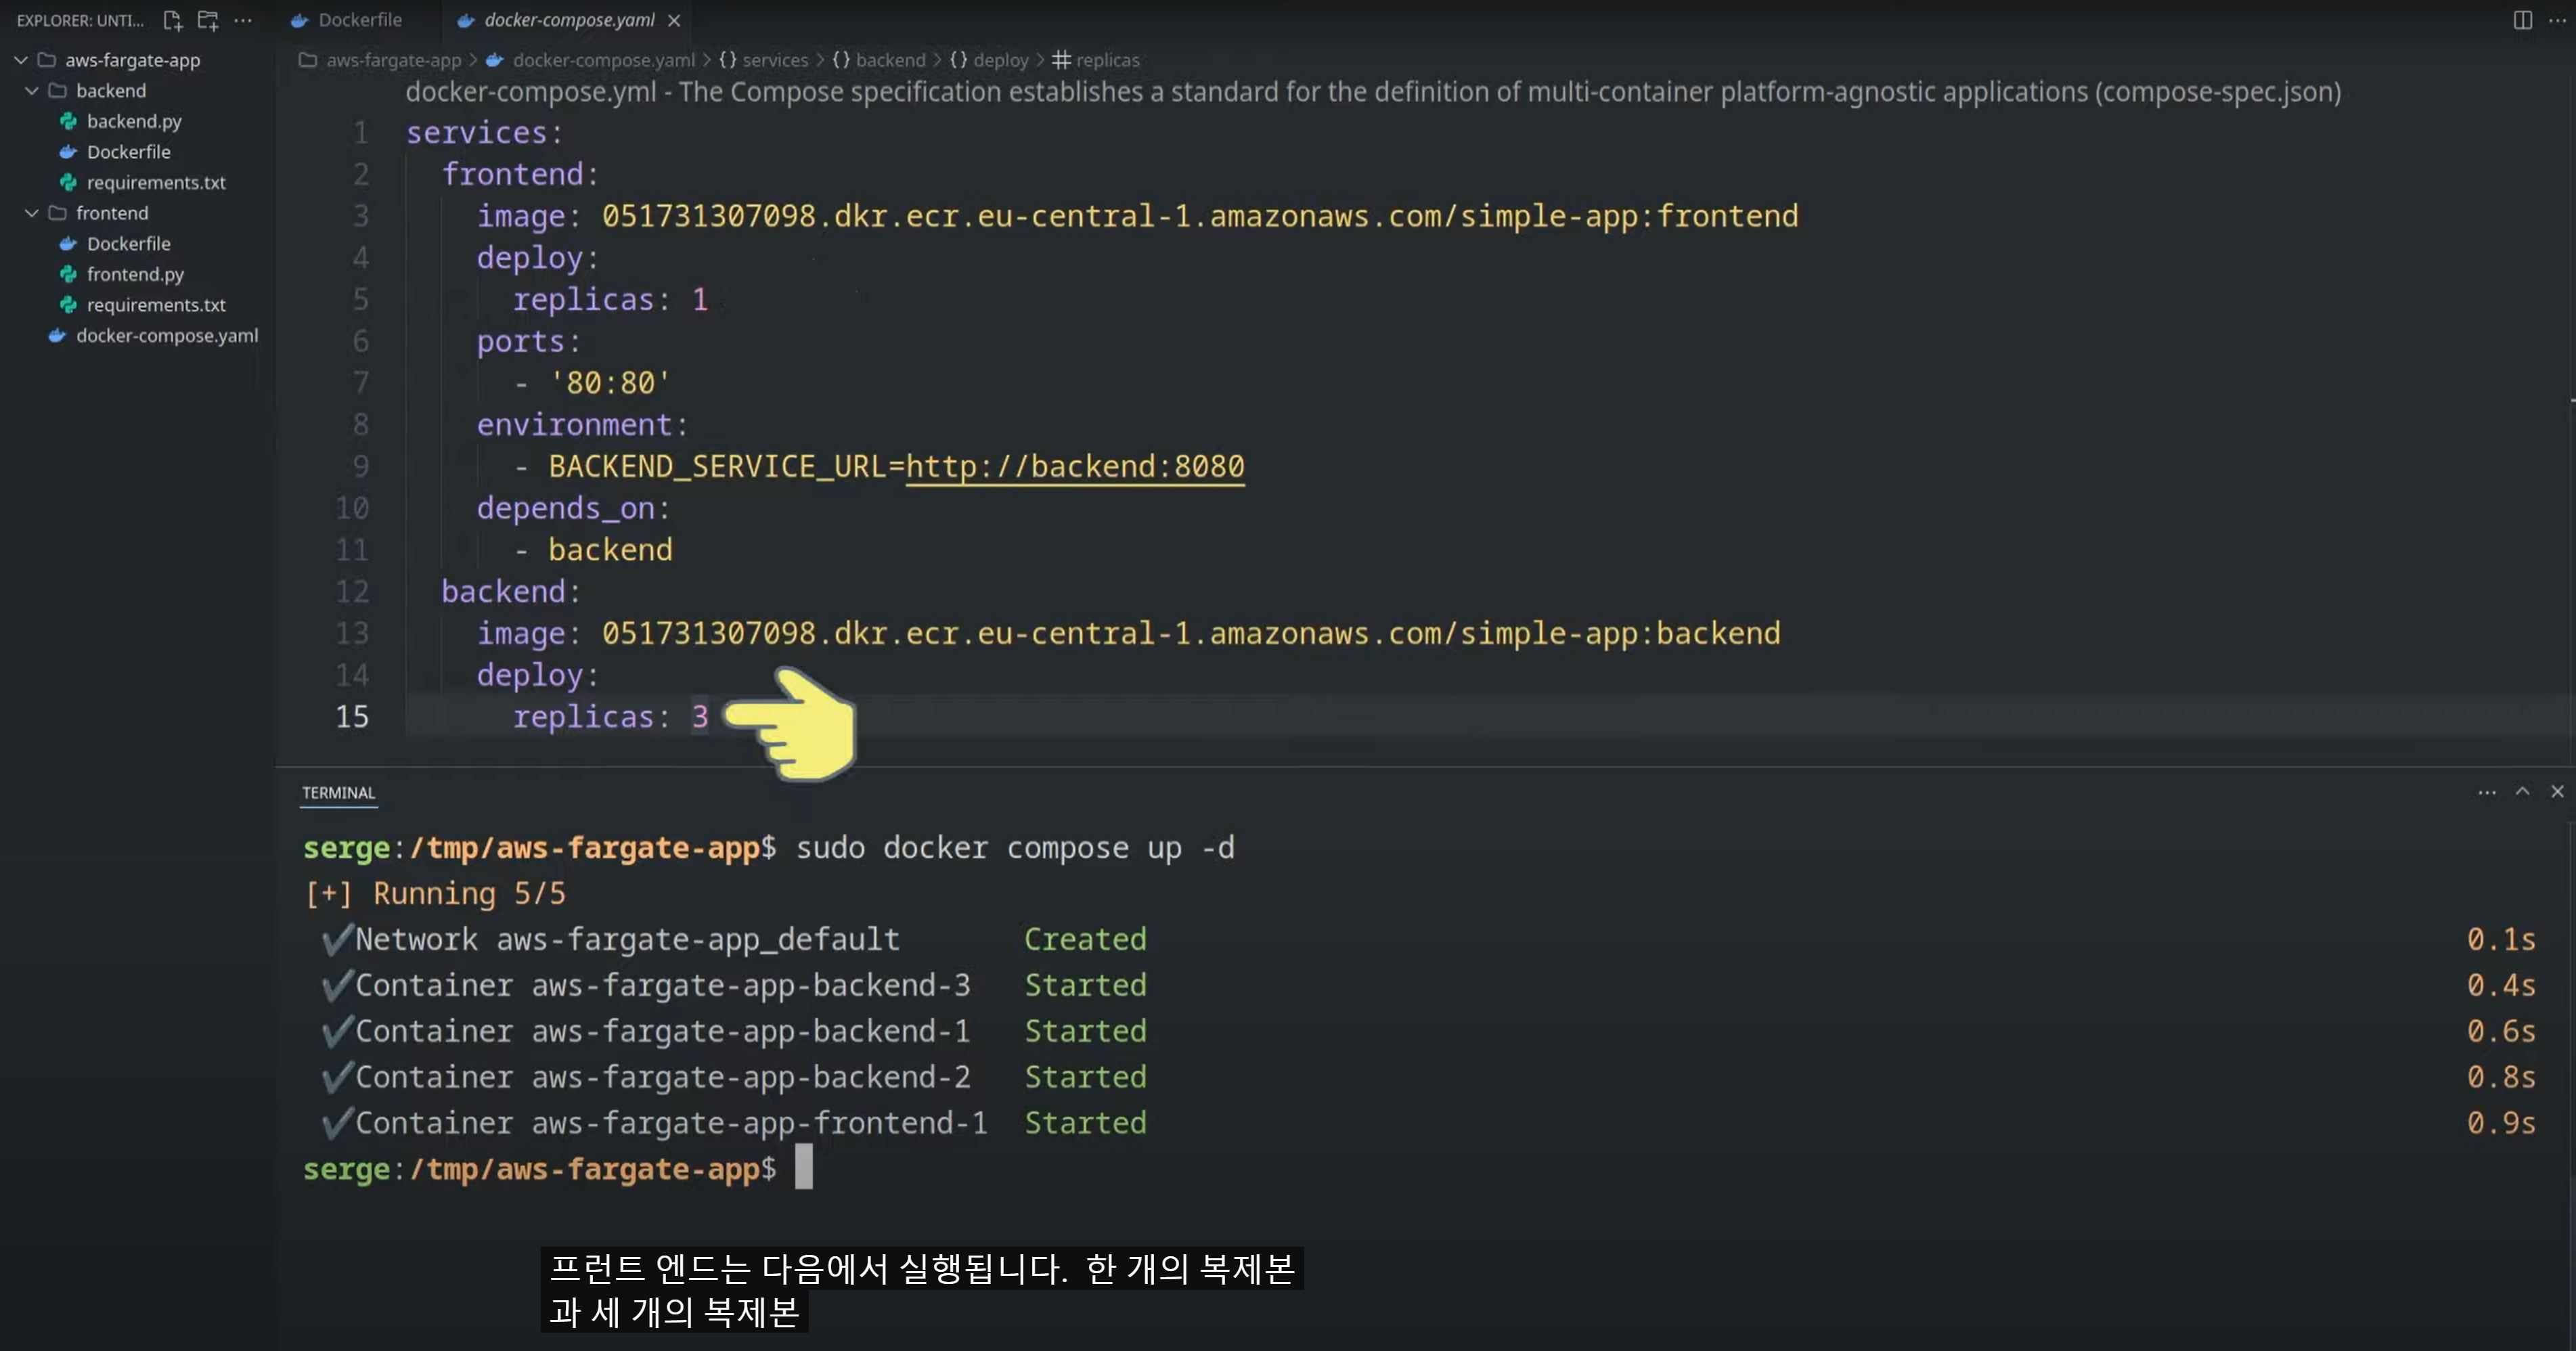Select the TERMINAL panel tab
The image size is (2576, 1351).
click(338, 793)
